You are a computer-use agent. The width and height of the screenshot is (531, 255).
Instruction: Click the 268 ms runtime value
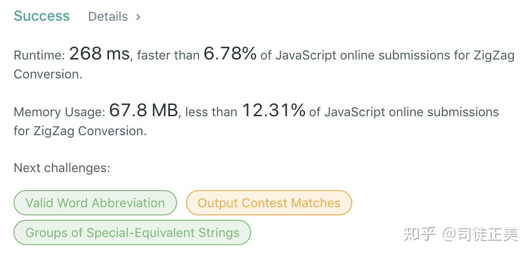click(x=99, y=54)
